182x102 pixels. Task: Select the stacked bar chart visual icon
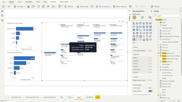tap(134, 23)
